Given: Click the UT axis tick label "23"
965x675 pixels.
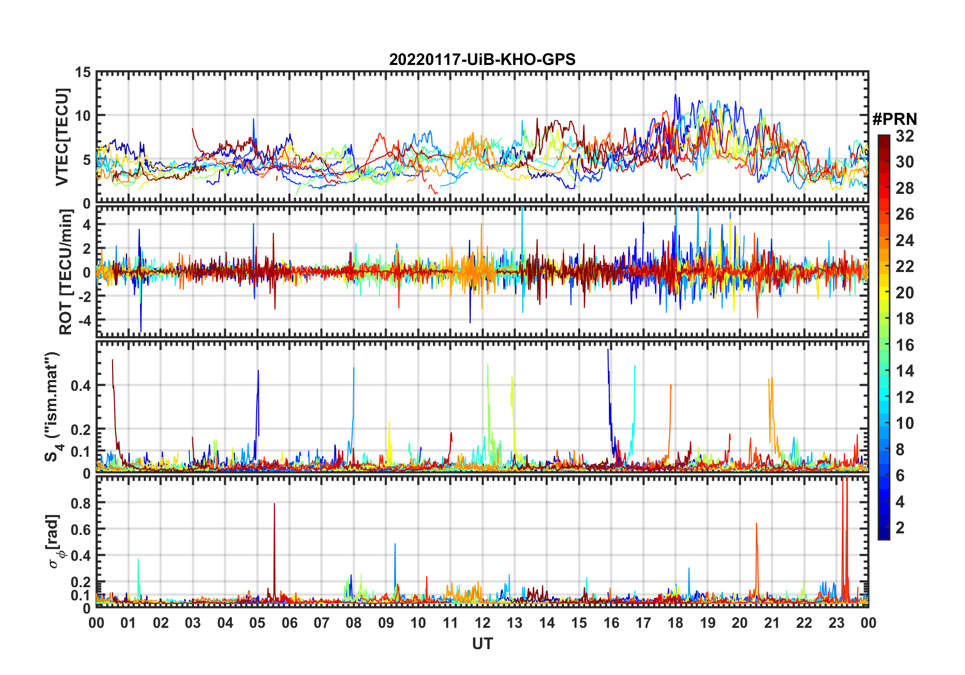Looking at the screenshot, I should 836,623.
